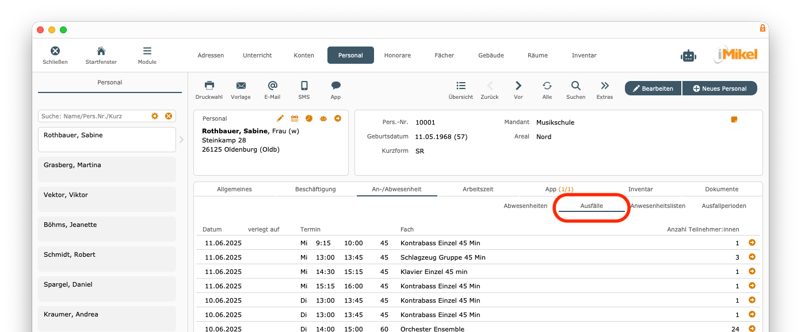
Task: Click the Neues Personal button
Action: 719,88
